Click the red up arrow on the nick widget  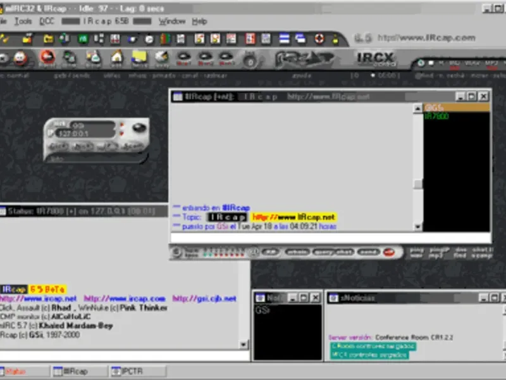[121, 125]
